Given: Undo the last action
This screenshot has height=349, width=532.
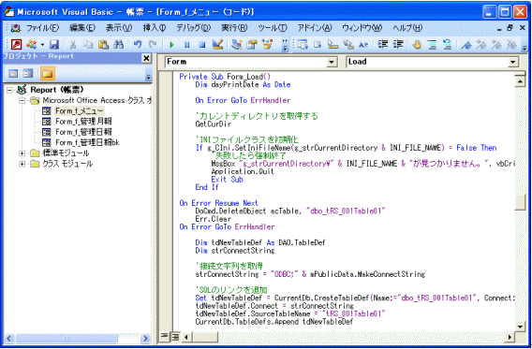Looking at the screenshot, I should click(x=138, y=44).
